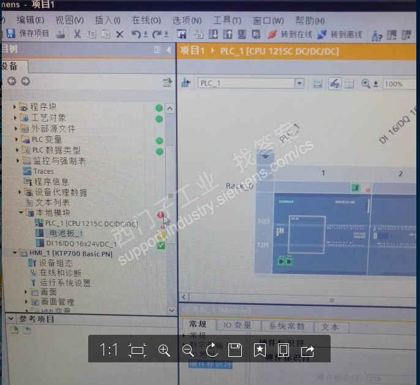Collapse the 本地模块 tree node
The width and height of the screenshot is (420, 385).
[x=21, y=212]
